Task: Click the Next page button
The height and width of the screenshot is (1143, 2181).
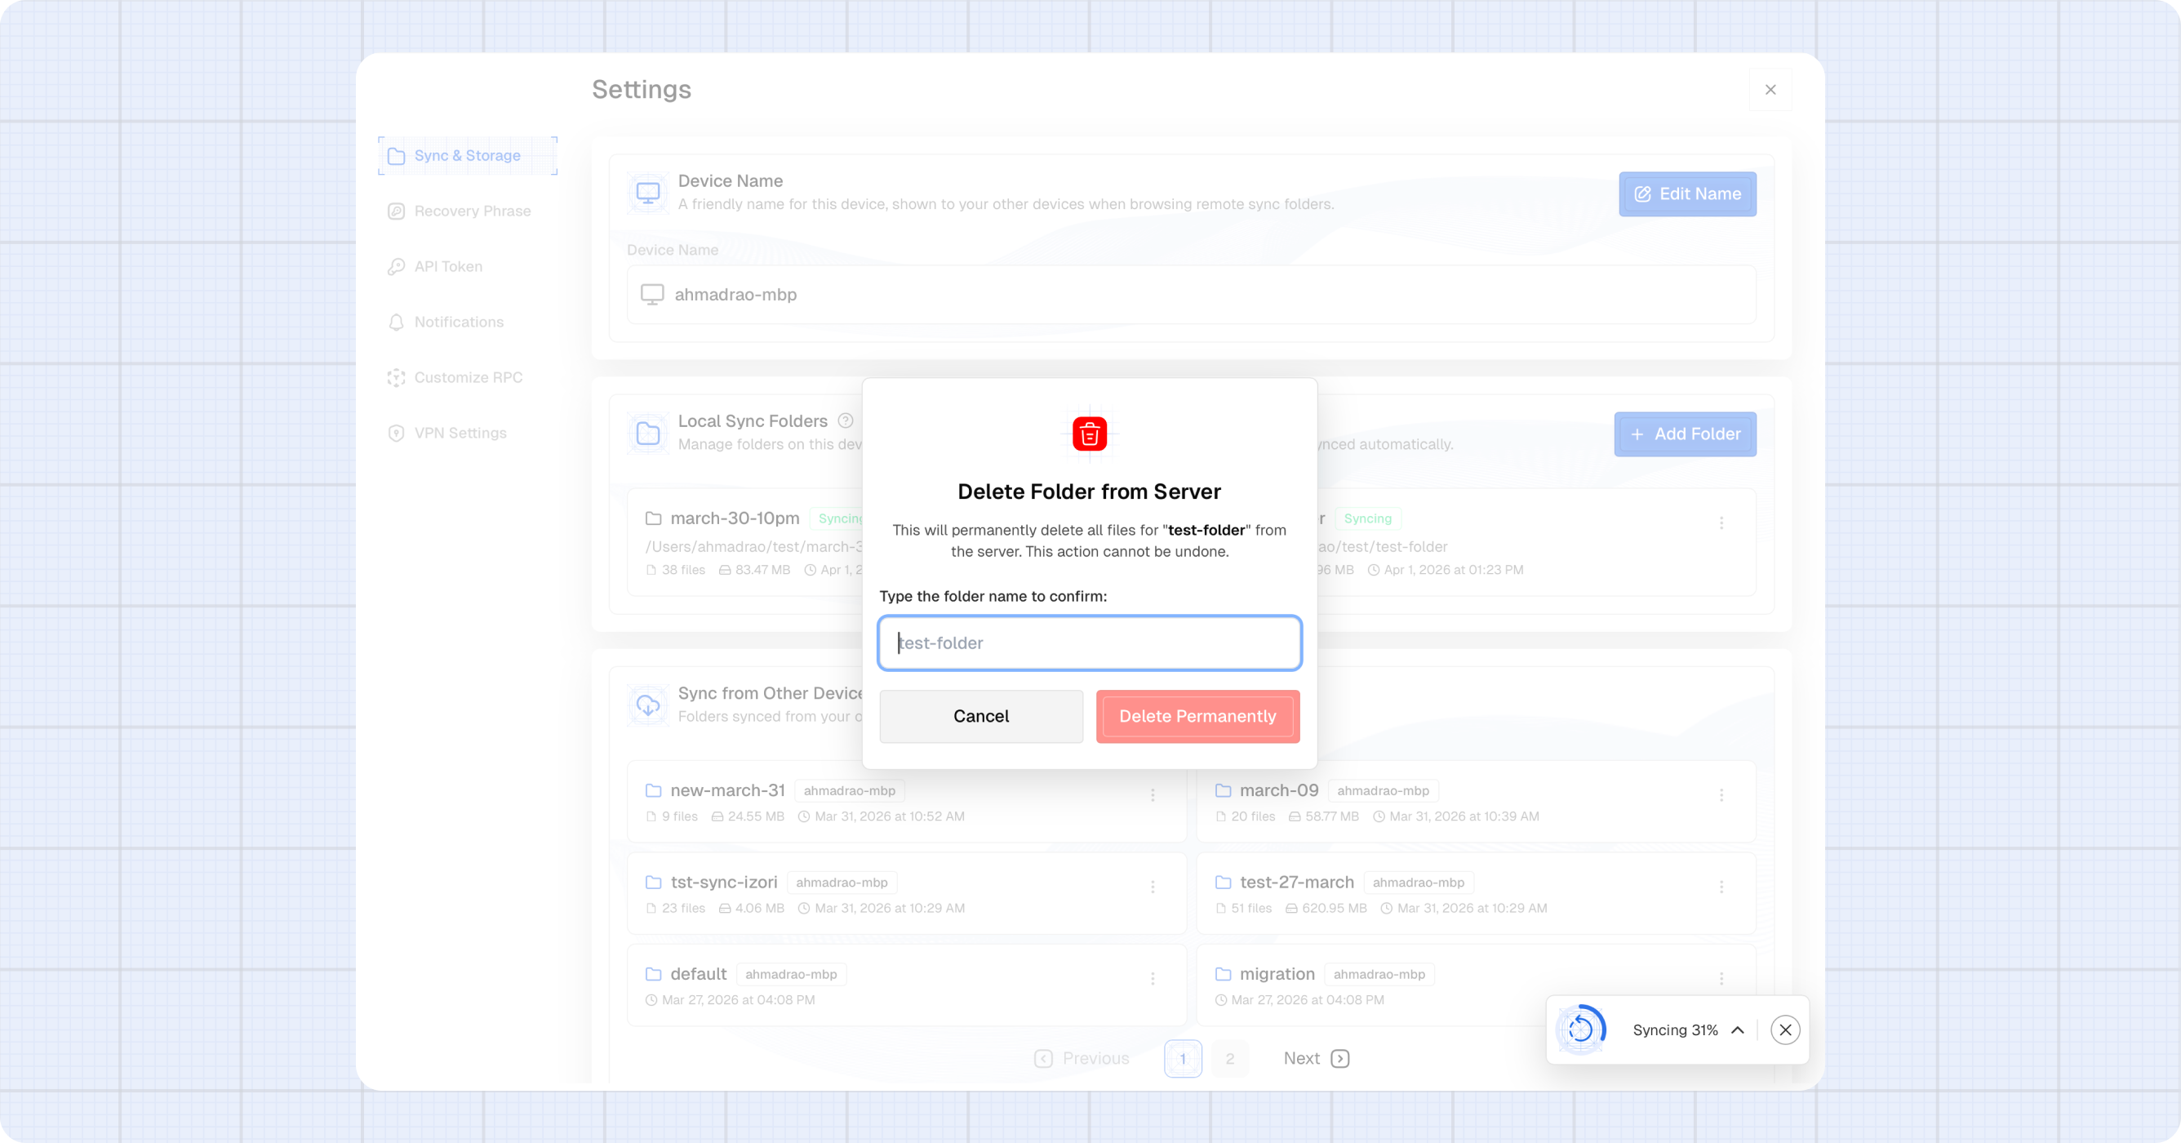Action: pos(1316,1058)
